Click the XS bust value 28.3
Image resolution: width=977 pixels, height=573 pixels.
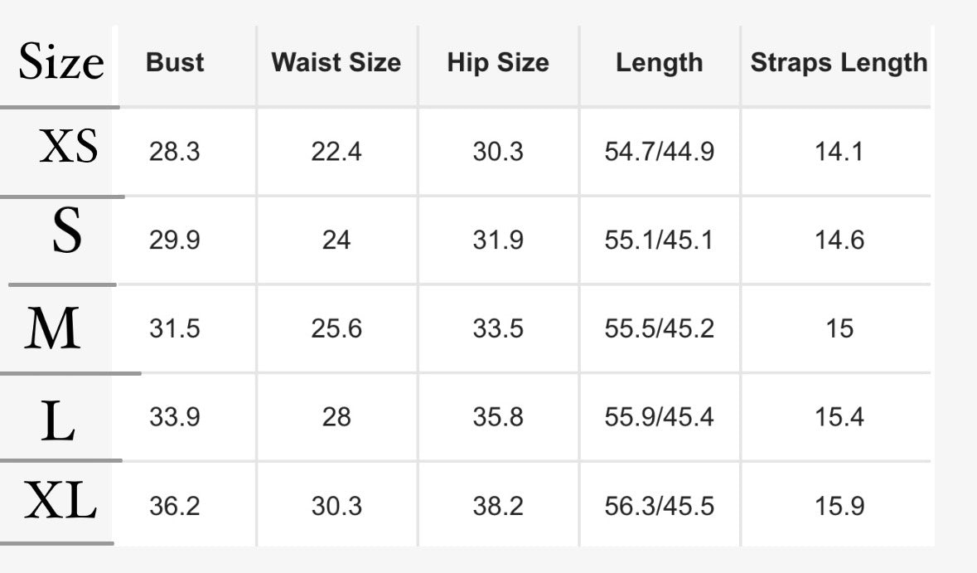tap(175, 152)
